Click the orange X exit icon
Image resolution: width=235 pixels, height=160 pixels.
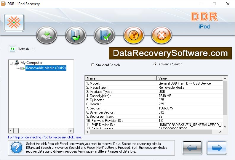162,35
